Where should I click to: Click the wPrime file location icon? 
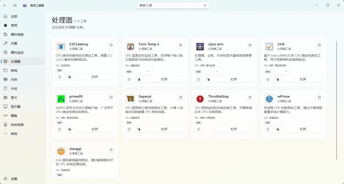pyautogui.click(x=277, y=129)
